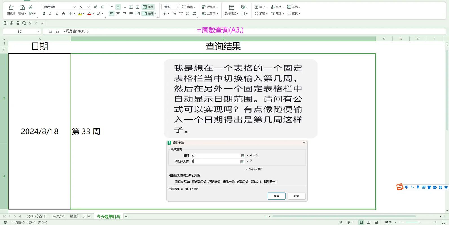The height and width of the screenshot is (225, 449).
Task: Click the thousands separator icon
Action: [x=181, y=13]
